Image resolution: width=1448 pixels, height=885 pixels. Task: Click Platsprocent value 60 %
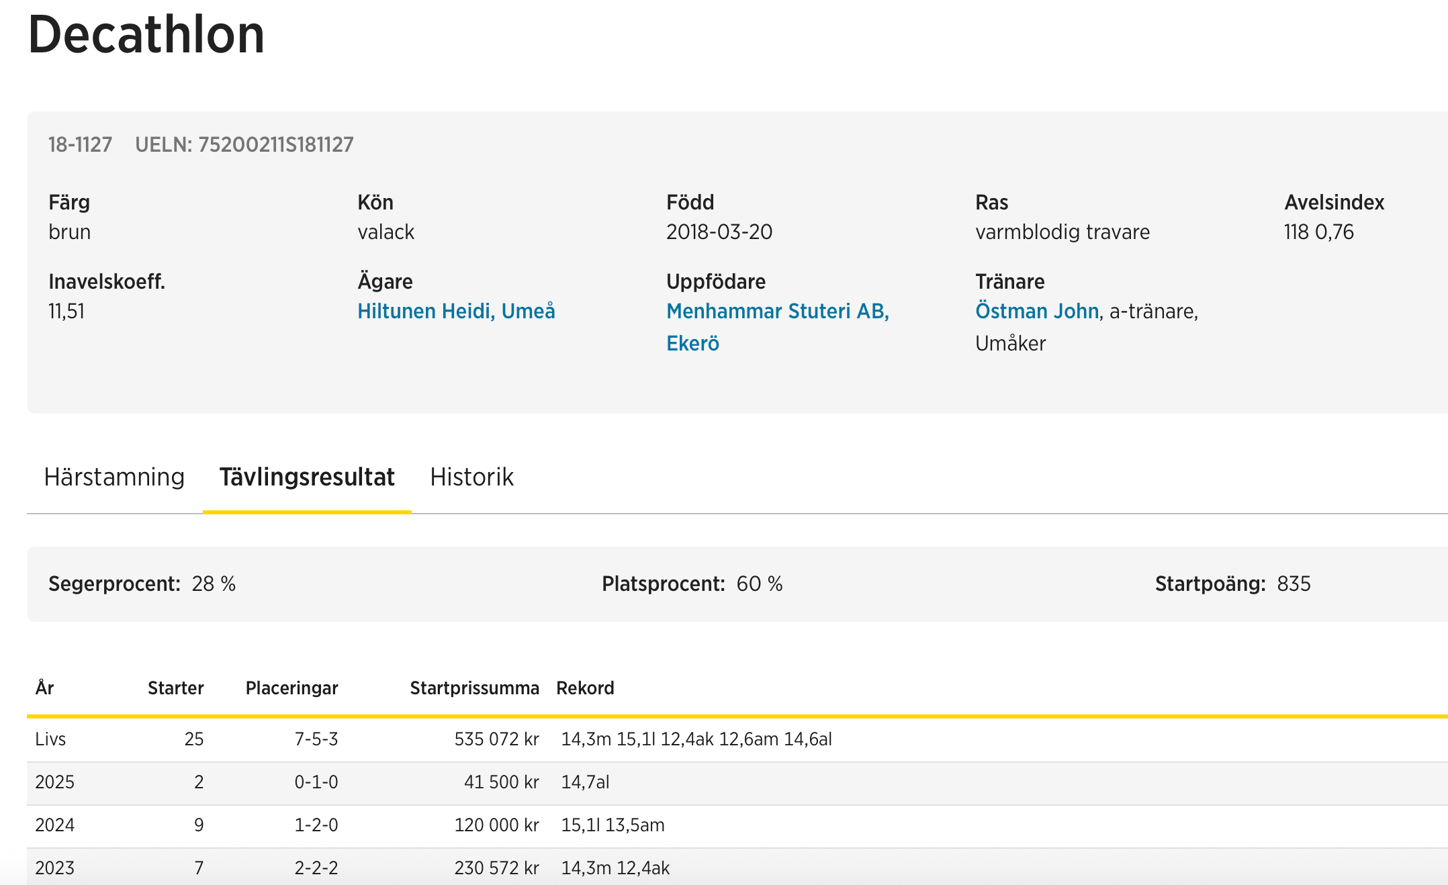point(760,584)
